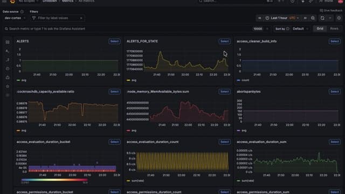
Task: Click the fourth metrics sidebar icon
Action: (x=8, y=68)
